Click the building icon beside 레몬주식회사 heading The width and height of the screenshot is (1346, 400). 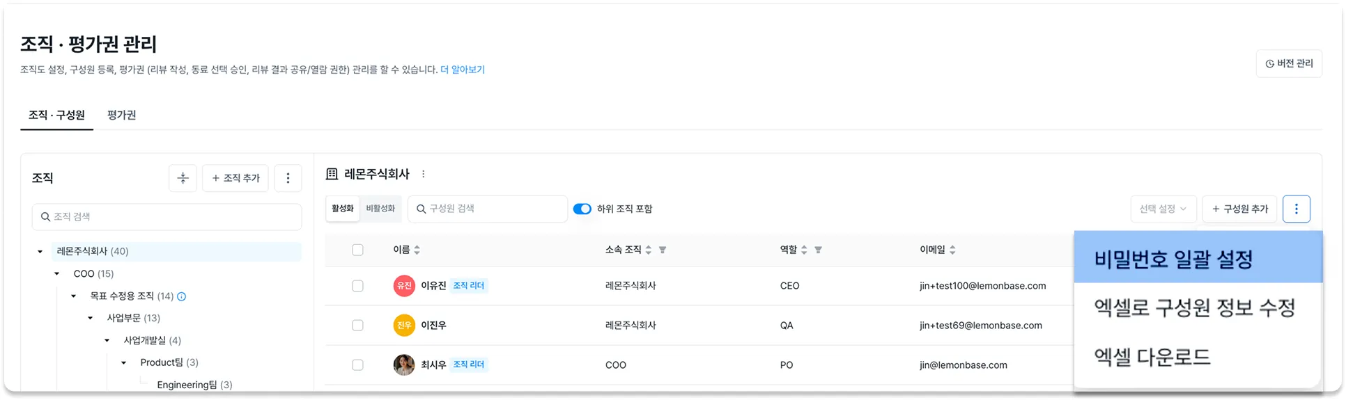pyautogui.click(x=332, y=174)
